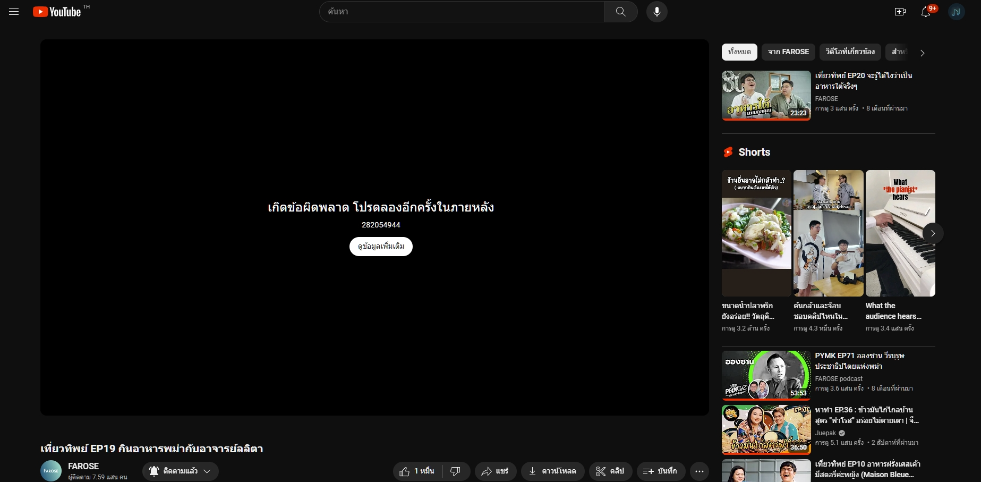Run the search with the magnifier icon
Image resolution: width=981 pixels, height=482 pixels.
point(620,11)
